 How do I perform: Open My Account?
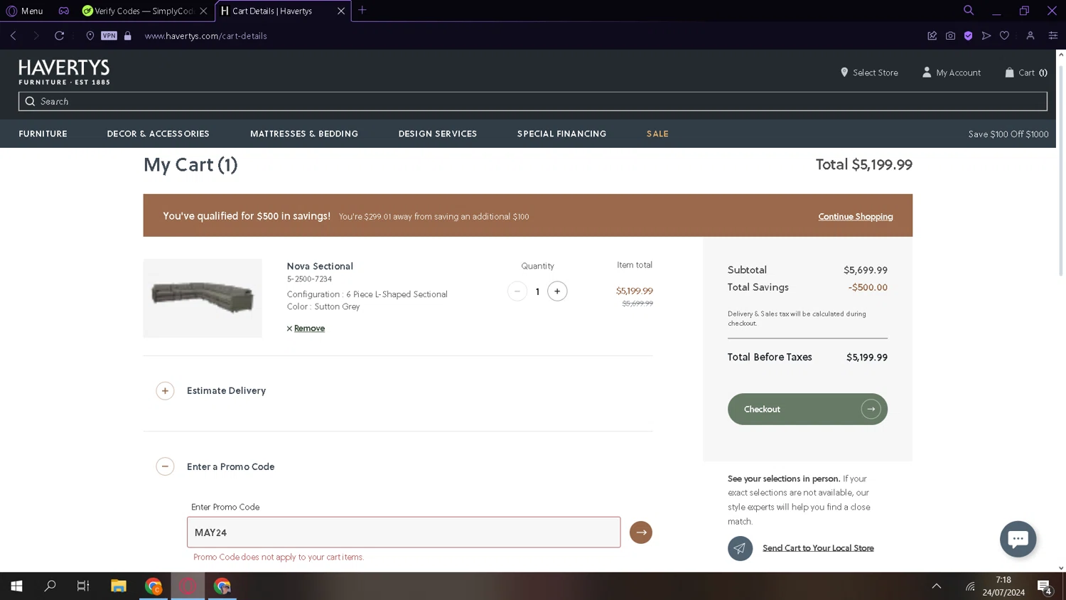[951, 73]
